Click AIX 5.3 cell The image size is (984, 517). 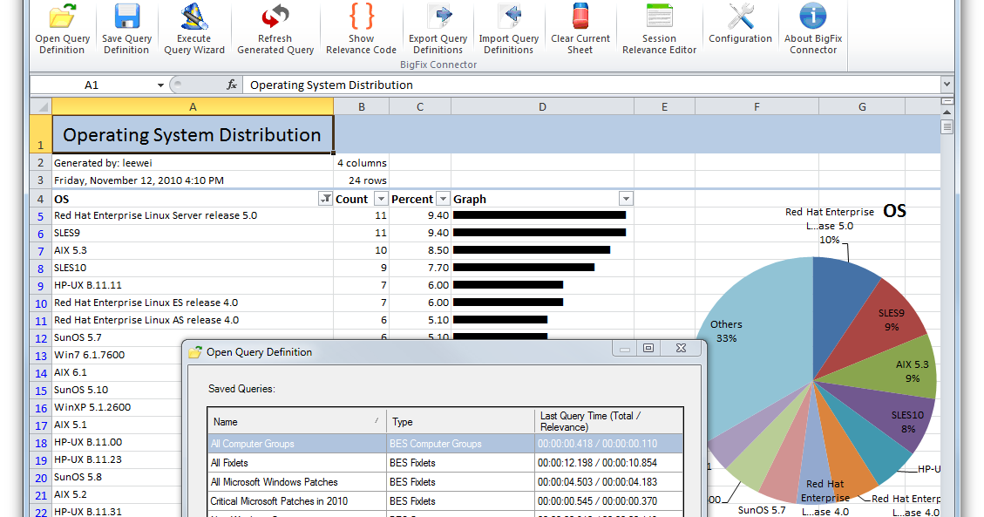pos(193,250)
